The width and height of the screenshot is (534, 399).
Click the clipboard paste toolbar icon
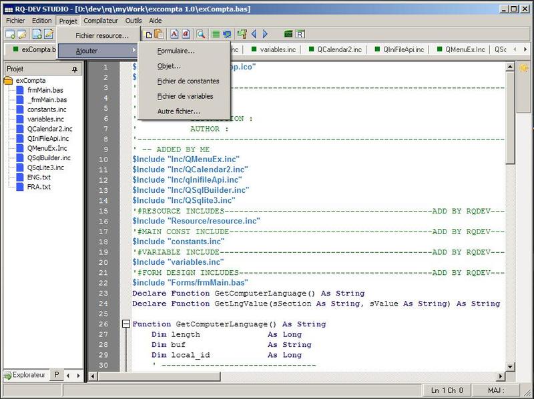click(159, 34)
